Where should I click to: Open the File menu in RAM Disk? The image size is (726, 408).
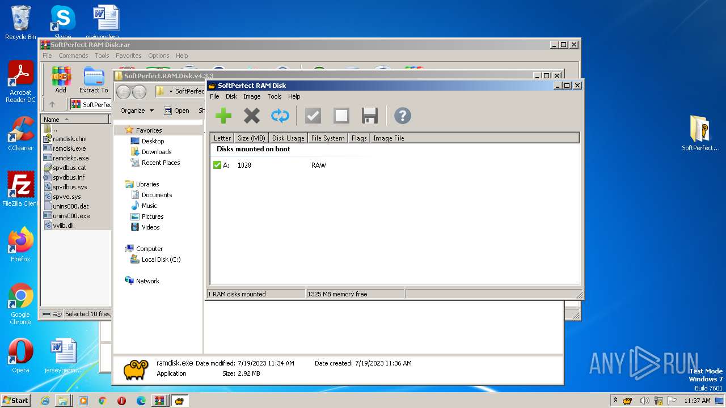[214, 96]
